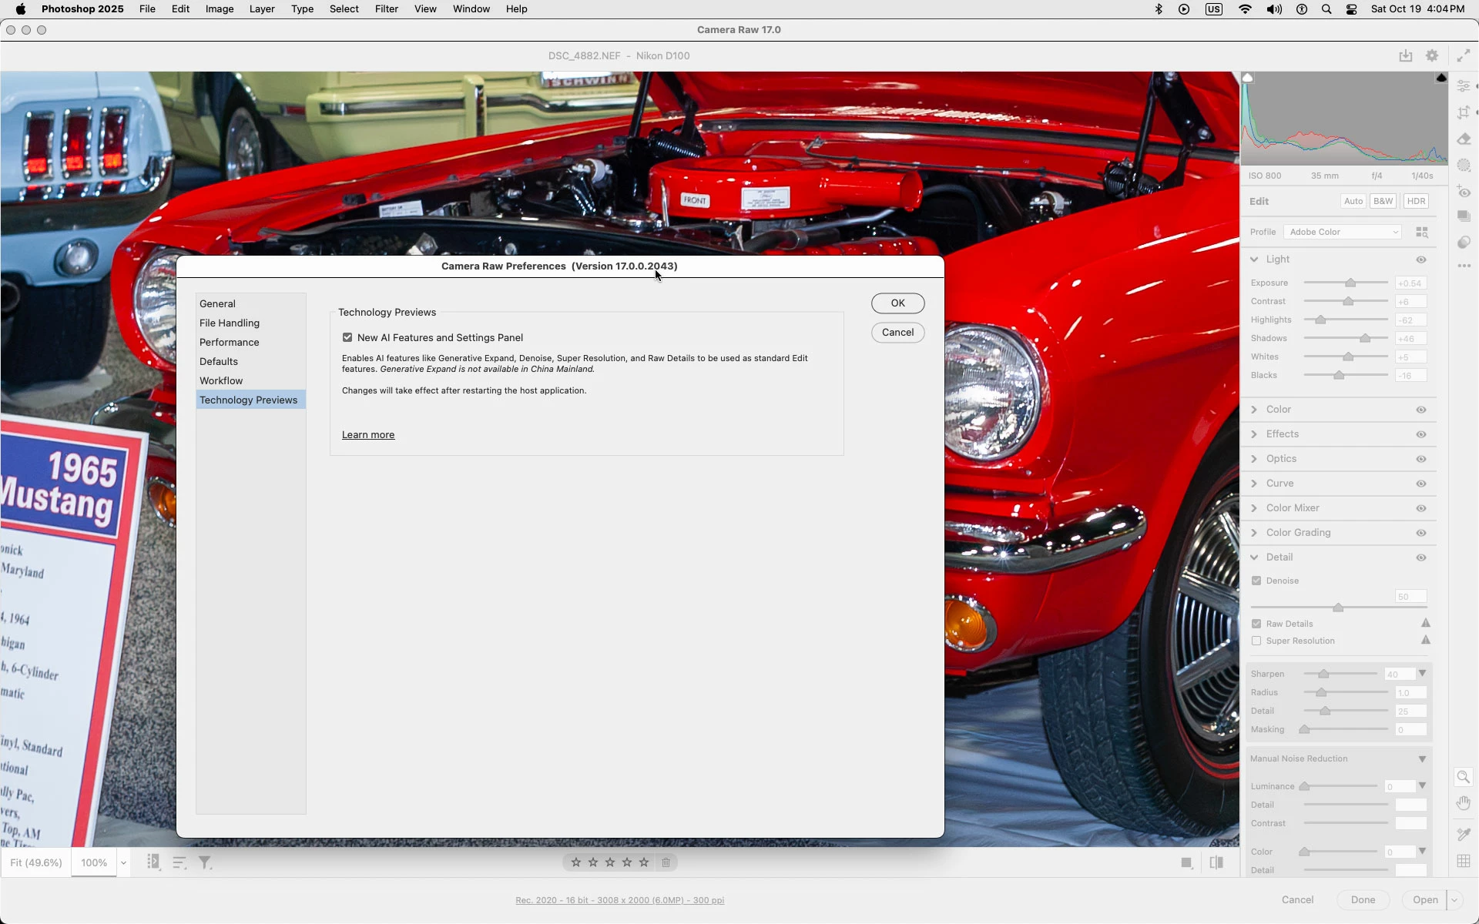1479x924 pixels.
Task: Hide Light panel edits with eye icon
Action: [1421, 259]
